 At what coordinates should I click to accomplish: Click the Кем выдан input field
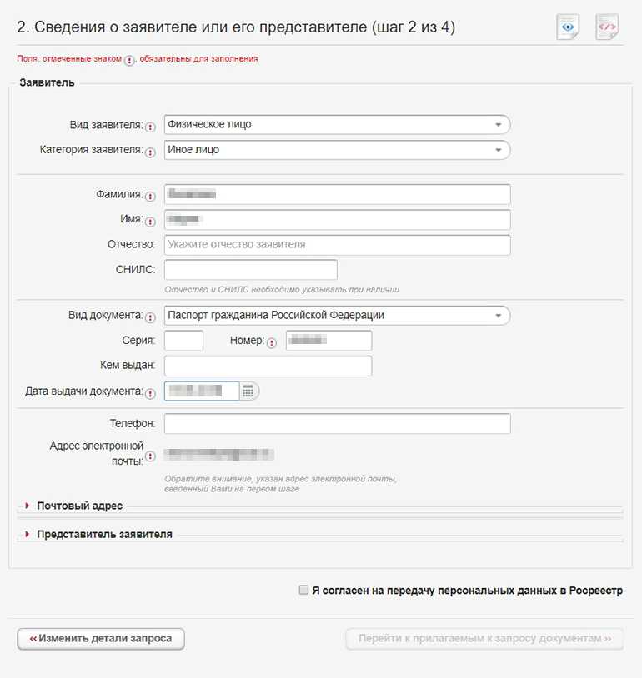click(268, 366)
